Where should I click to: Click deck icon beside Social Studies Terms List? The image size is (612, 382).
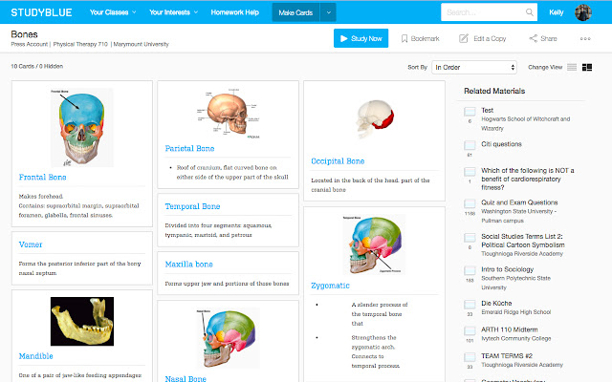click(x=470, y=238)
